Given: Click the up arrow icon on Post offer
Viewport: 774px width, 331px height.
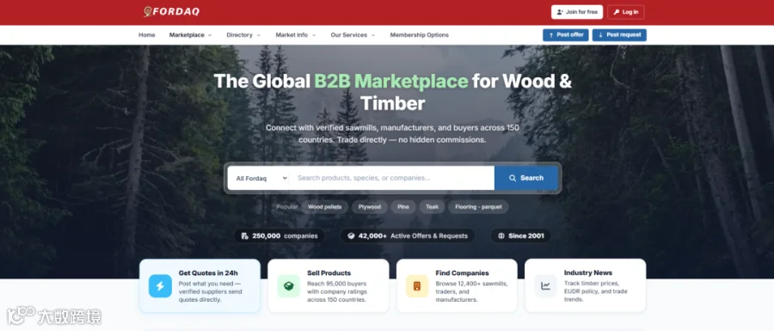Looking at the screenshot, I should pos(551,35).
